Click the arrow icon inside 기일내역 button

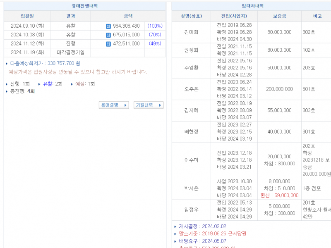pos(161,105)
